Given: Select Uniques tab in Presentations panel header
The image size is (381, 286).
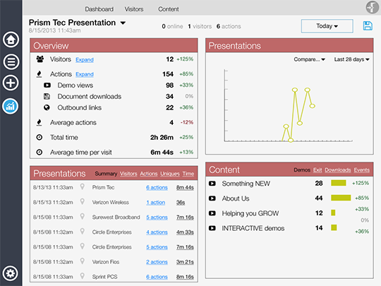Looking at the screenshot, I should tap(170, 174).
